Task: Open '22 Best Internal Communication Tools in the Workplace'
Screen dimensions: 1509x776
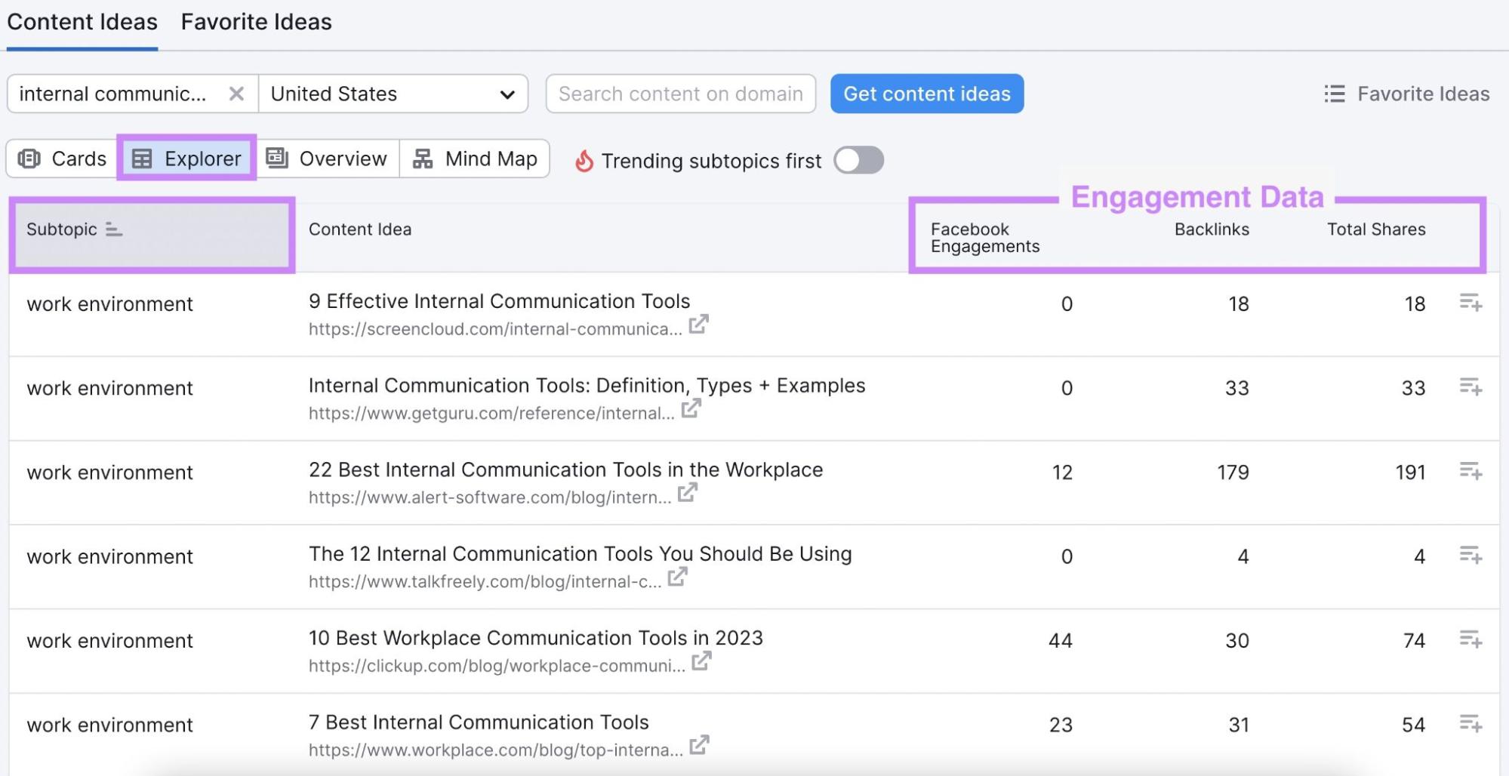Action: pos(565,470)
